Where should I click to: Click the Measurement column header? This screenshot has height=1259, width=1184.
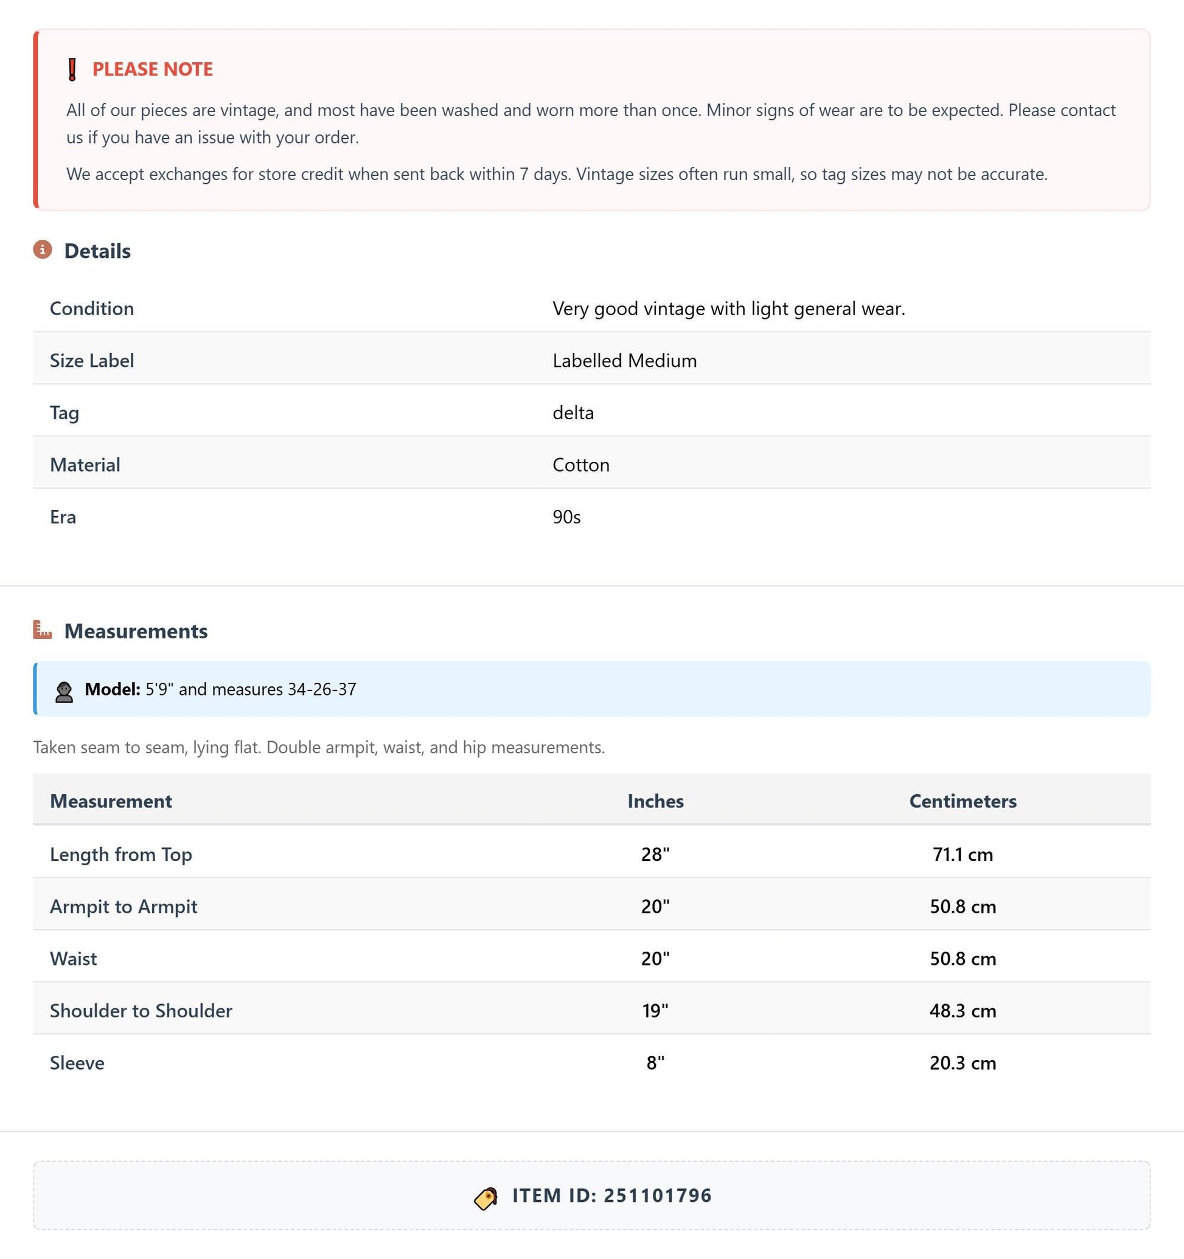click(111, 801)
